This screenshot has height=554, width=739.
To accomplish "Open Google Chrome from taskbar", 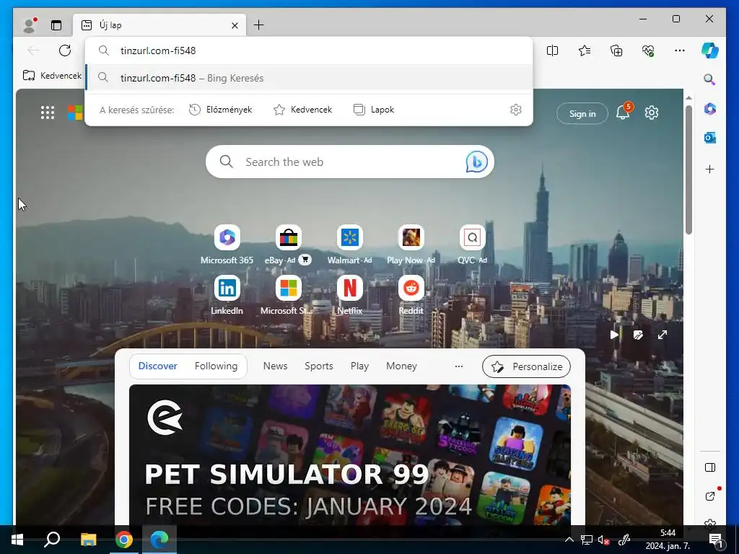I will [124, 540].
